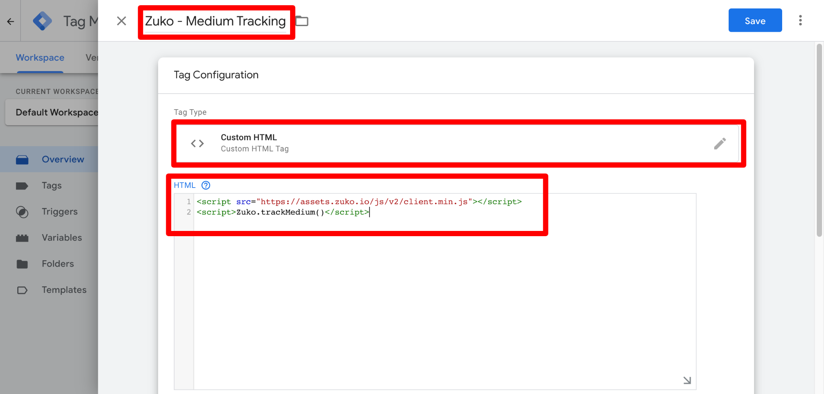The height and width of the screenshot is (394, 824).
Task: Switch to the Workspace tab
Action: click(40, 57)
